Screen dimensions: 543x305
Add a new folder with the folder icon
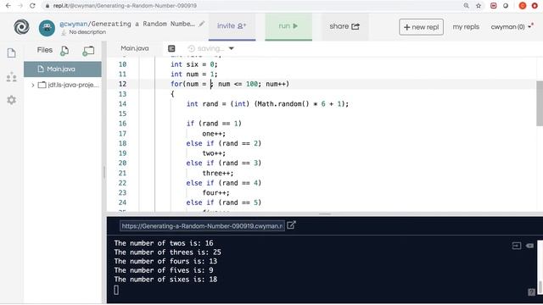pyautogui.click(x=88, y=51)
